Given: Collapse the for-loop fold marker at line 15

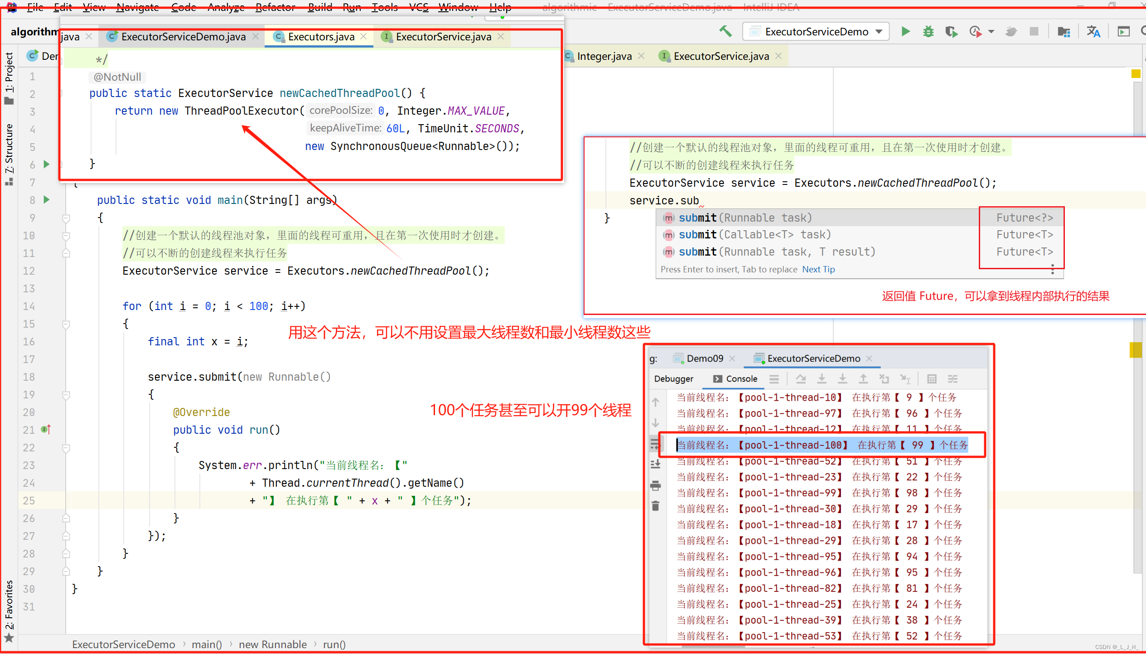Looking at the screenshot, I should (66, 324).
